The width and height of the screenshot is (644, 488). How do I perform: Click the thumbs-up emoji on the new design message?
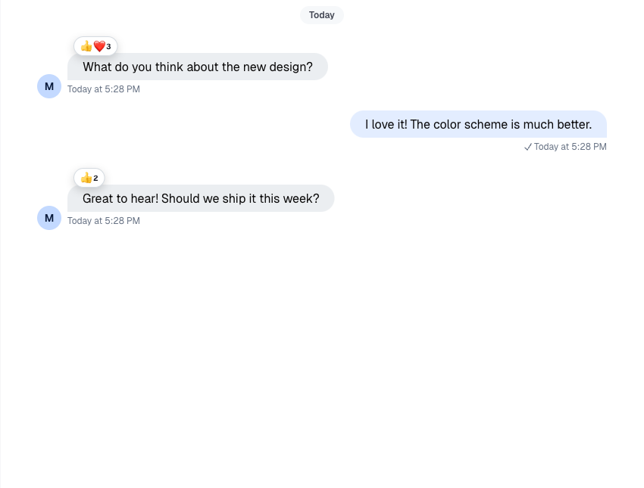pyautogui.click(x=86, y=46)
